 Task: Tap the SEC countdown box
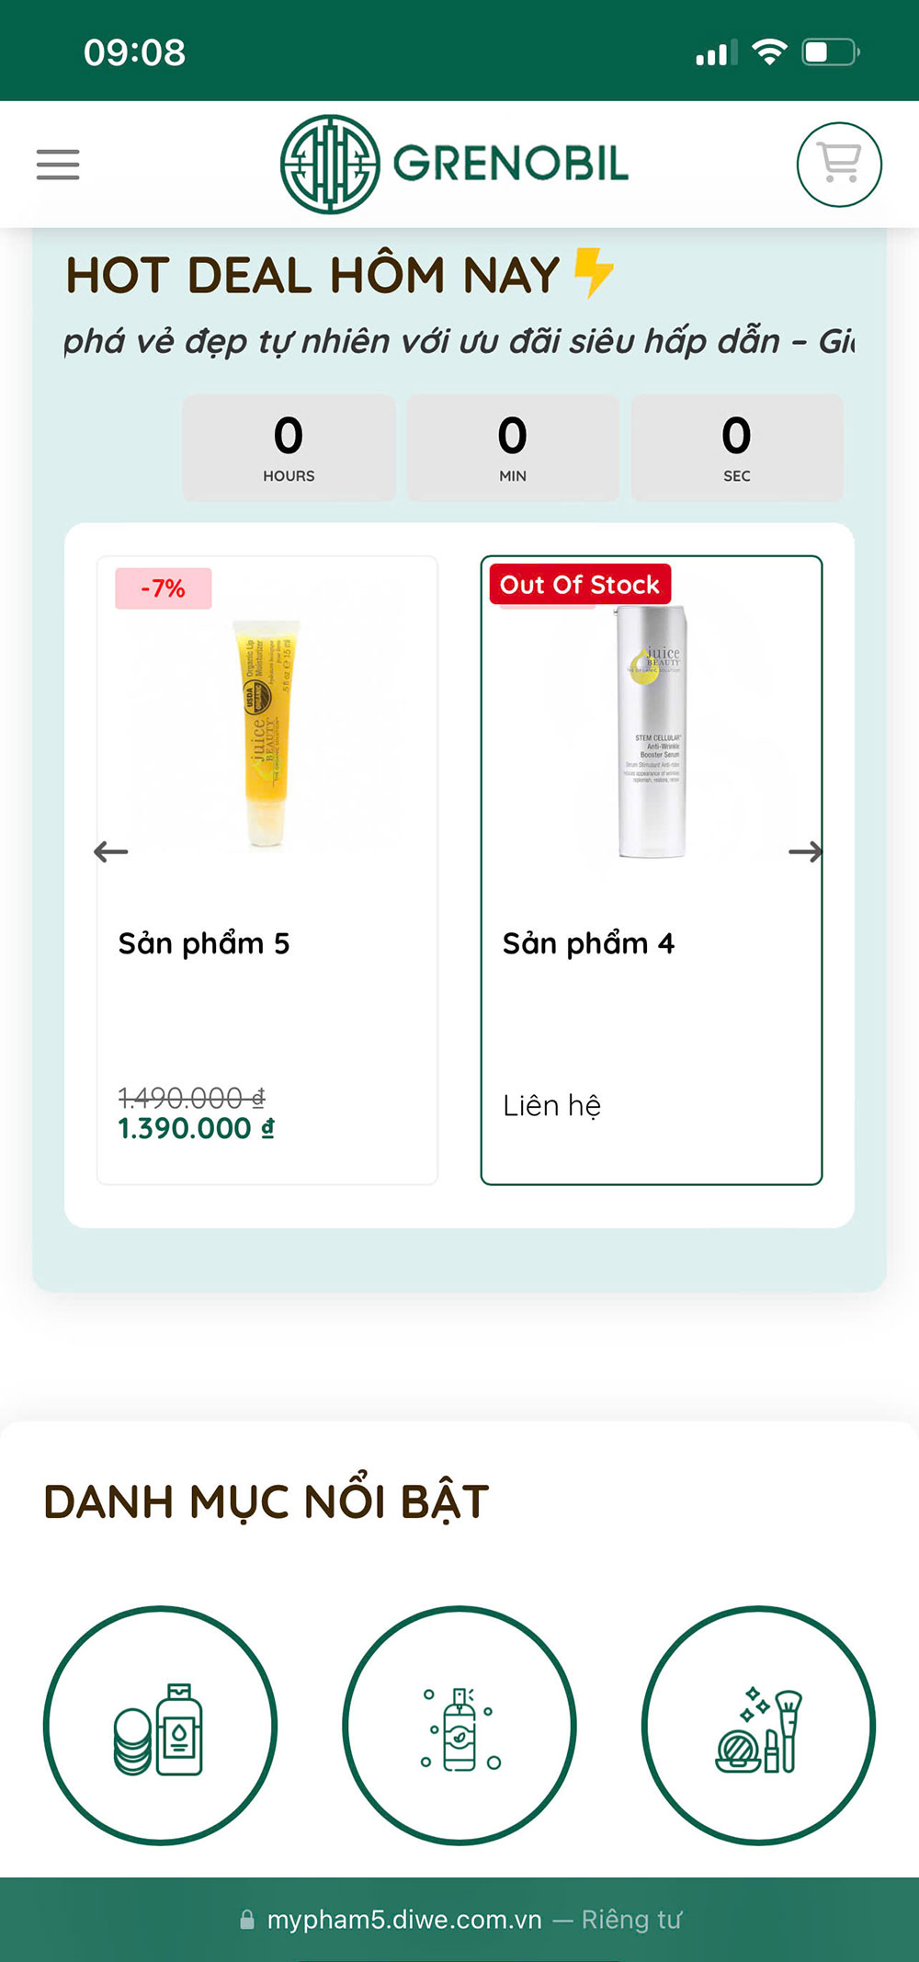(x=736, y=448)
